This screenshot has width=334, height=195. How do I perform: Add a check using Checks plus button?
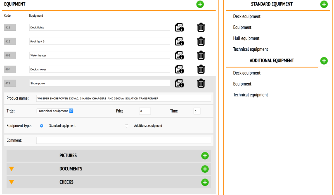click(205, 182)
